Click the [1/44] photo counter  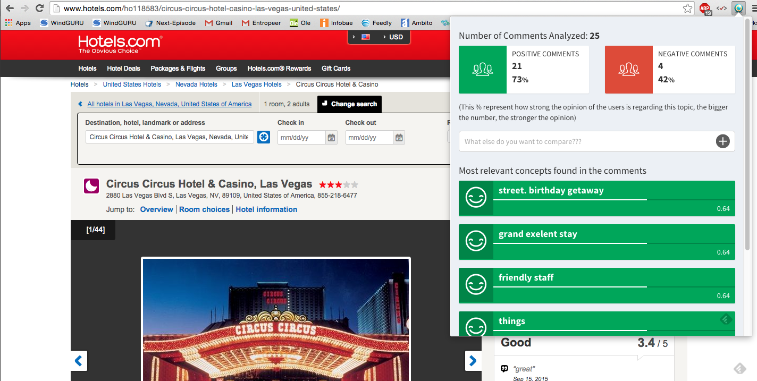point(96,230)
